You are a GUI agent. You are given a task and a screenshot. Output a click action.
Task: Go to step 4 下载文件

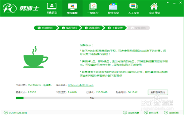pos(115,28)
